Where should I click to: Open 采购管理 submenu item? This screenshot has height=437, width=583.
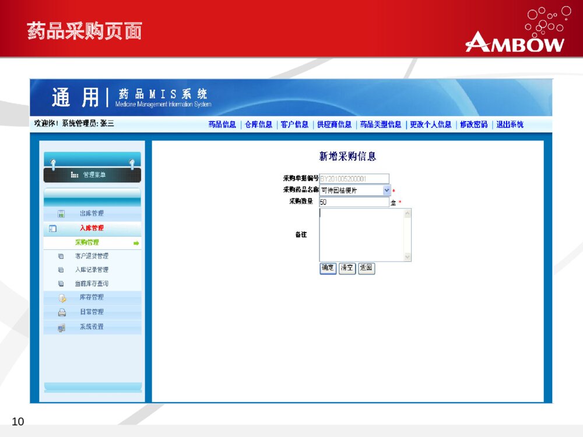(x=87, y=242)
